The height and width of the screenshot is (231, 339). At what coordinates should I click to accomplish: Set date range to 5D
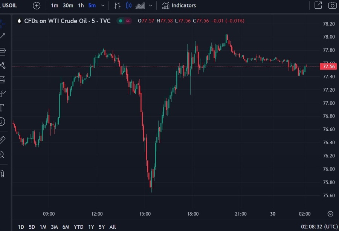tap(32, 227)
